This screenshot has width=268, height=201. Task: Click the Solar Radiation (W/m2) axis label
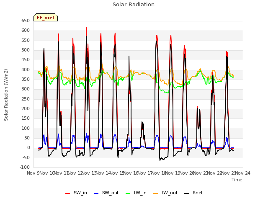[x=6, y=95]
